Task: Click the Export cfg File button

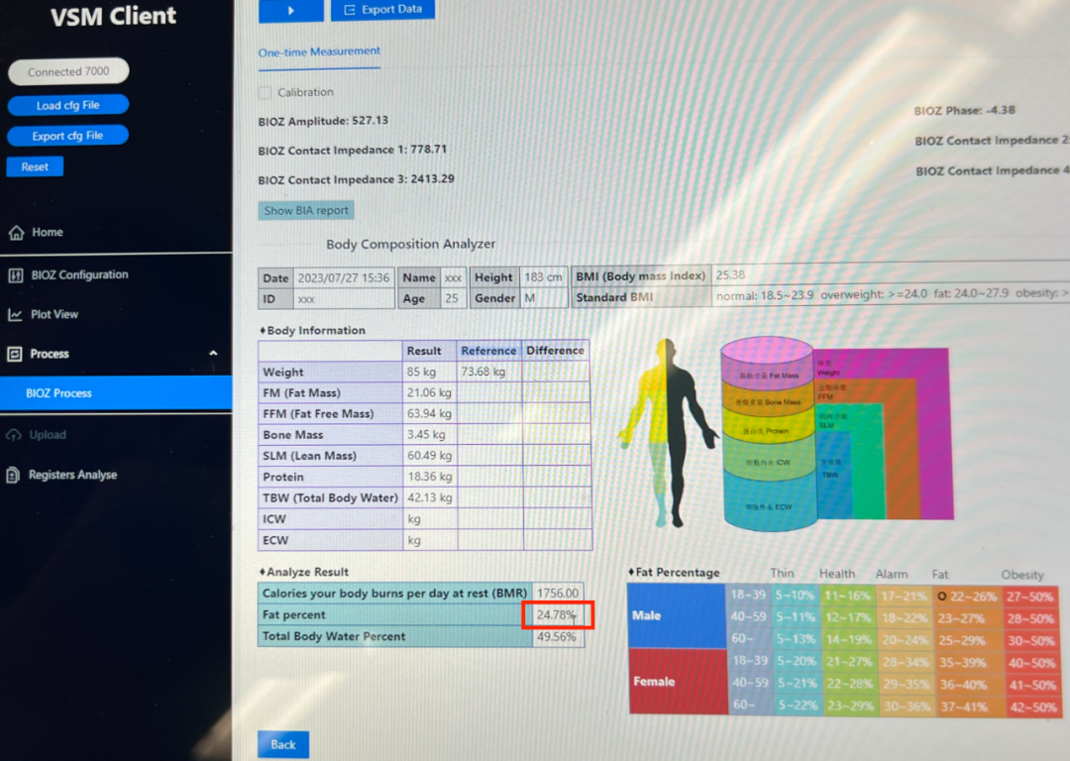Action: pos(67,136)
